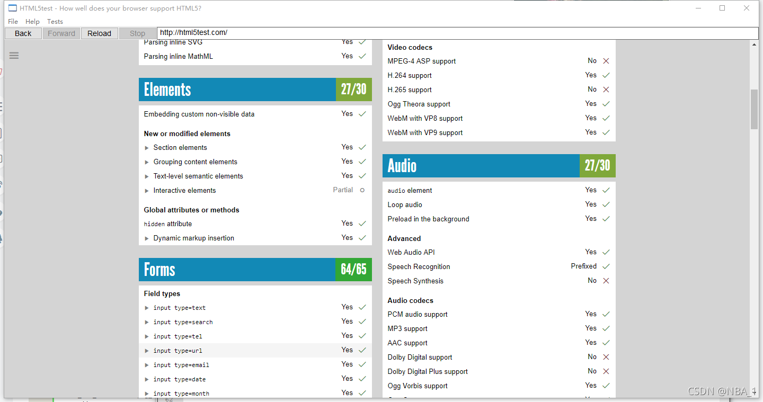
Task: Click the Elements section heading
Action: (167, 90)
